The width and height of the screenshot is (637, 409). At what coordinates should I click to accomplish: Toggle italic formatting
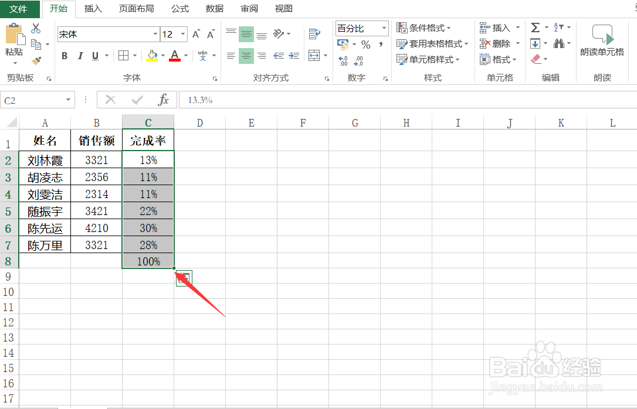click(80, 56)
